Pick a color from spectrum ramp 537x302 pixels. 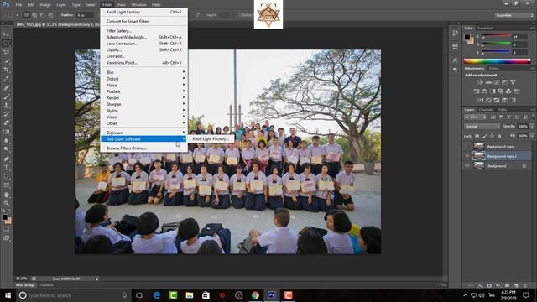[x=497, y=61]
